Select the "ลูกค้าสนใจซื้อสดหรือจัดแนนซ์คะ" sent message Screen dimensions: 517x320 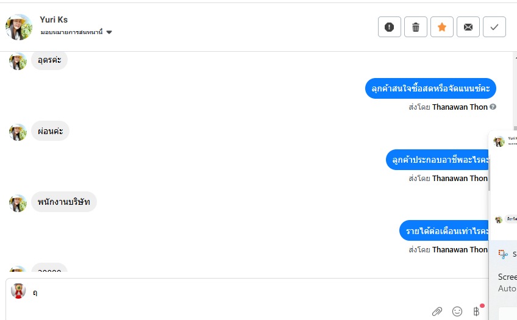(x=430, y=88)
